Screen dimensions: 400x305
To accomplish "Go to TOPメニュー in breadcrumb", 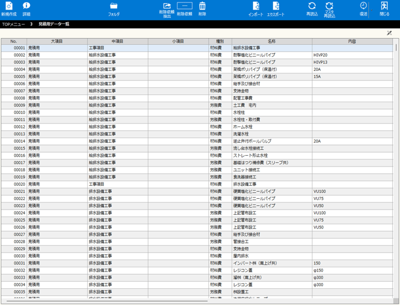I will click(13, 24).
